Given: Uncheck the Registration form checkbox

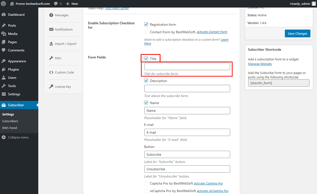Looking at the screenshot, I should (x=146, y=24).
